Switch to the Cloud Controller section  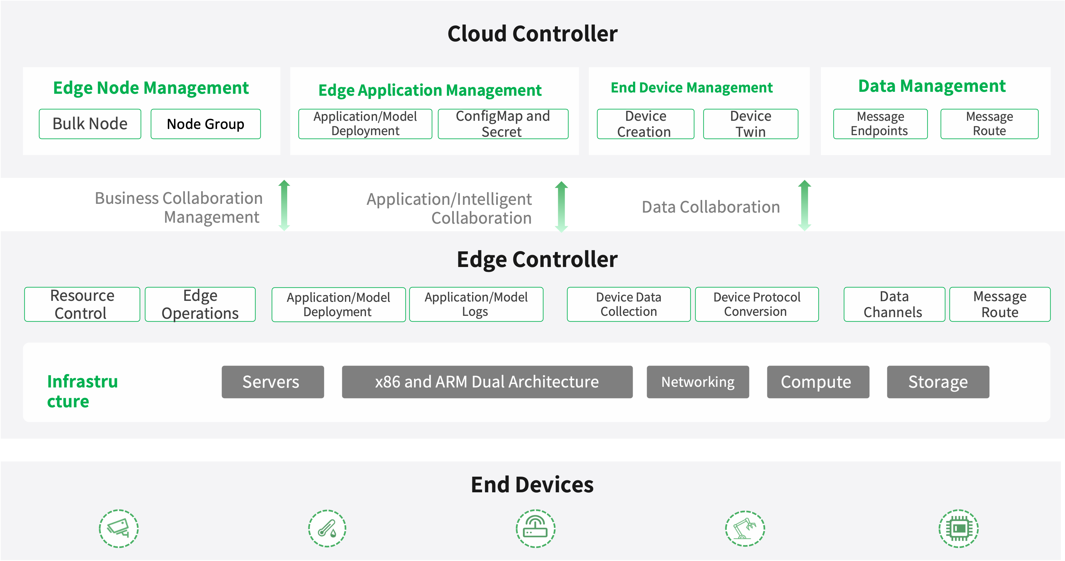coord(532,33)
